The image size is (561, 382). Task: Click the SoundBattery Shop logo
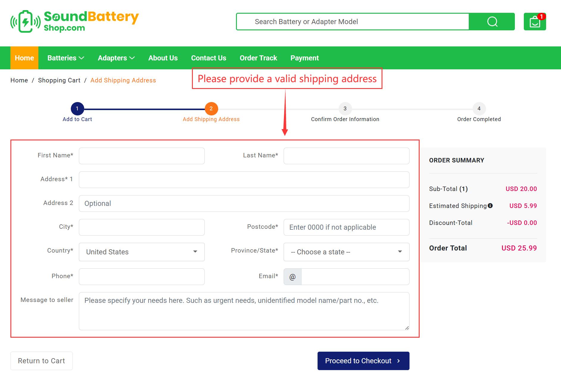[74, 21]
